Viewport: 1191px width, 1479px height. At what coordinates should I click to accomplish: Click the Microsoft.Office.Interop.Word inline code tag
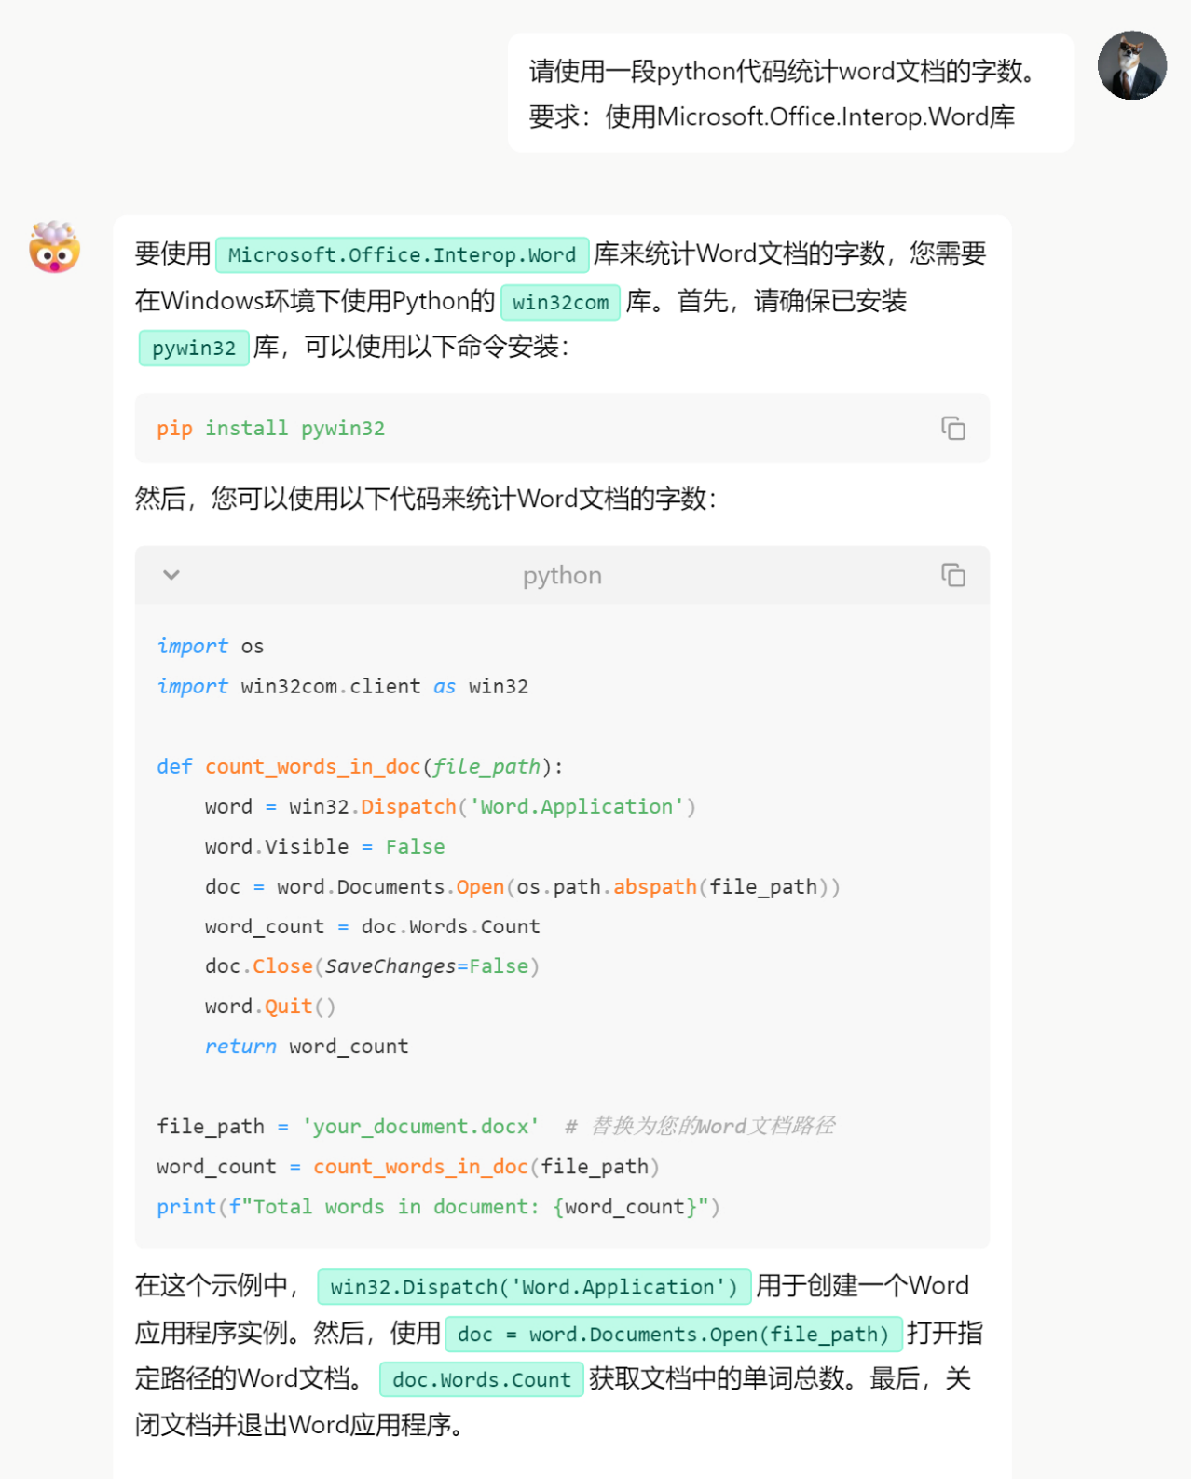point(402,255)
